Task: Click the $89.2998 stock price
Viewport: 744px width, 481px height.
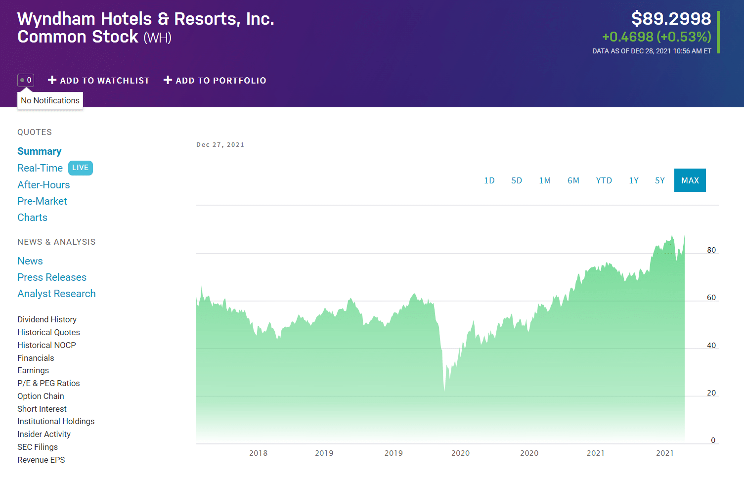Action: click(671, 19)
